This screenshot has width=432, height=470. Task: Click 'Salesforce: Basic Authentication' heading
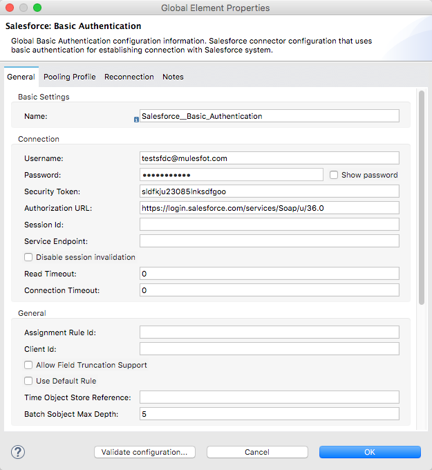tap(73, 26)
